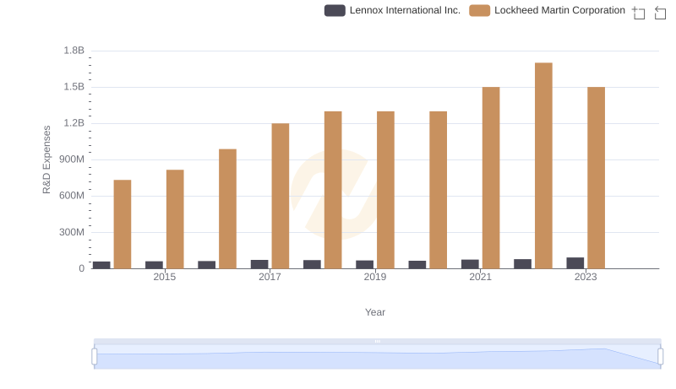Click the 2019 x-axis label
This screenshot has height=389, width=676.
pos(374,277)
